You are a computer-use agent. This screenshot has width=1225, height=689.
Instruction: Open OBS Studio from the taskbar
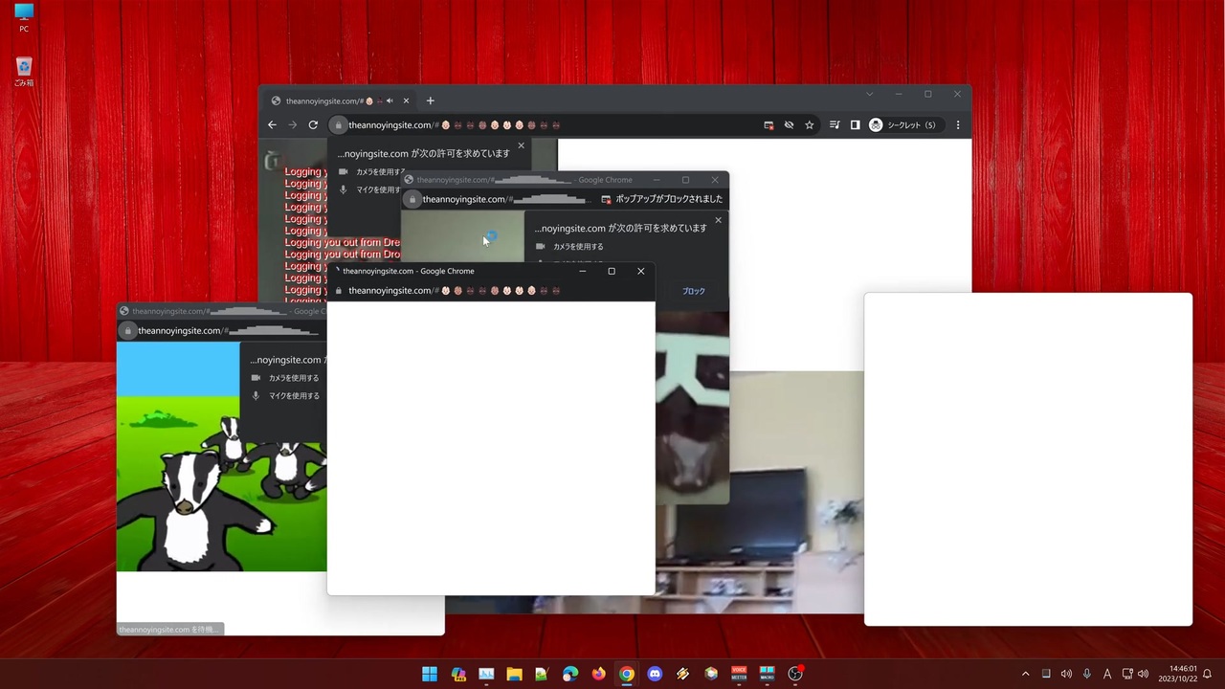click(x=795, y=674)
